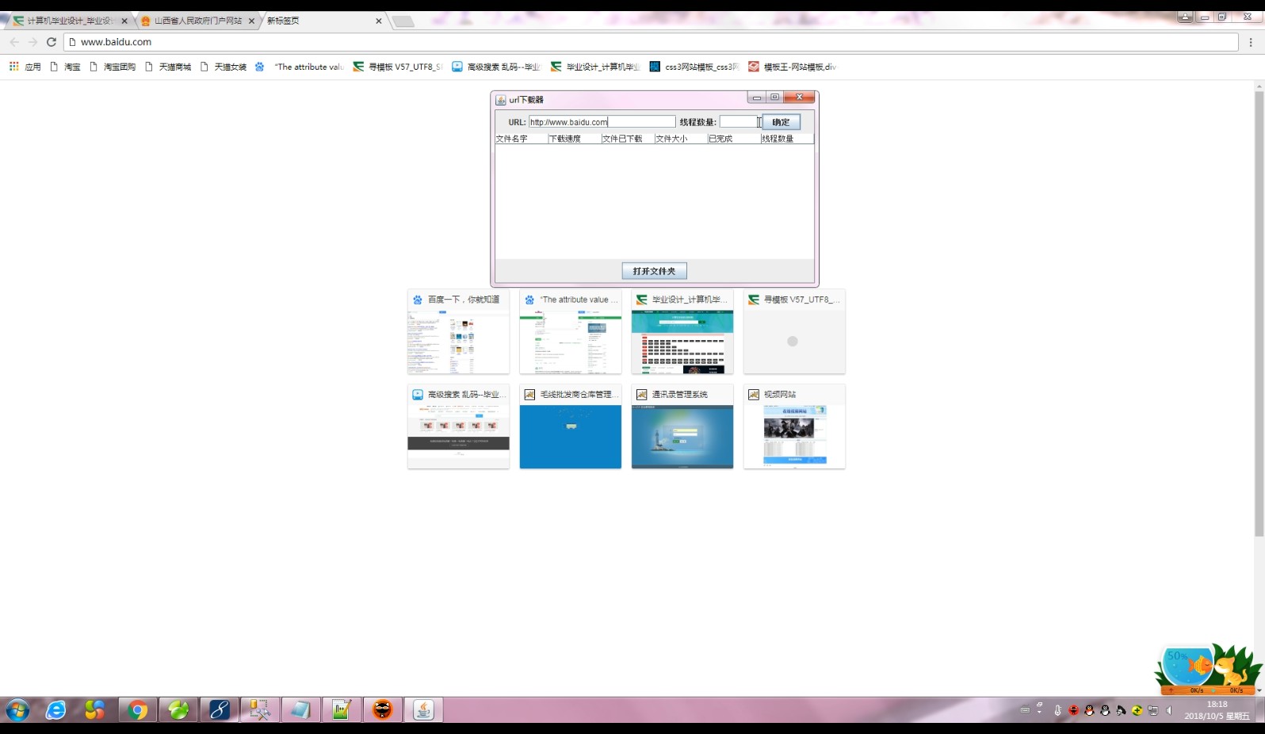
Task: Open the 毕业设计_计算机毕 thumbnail tile
Action: pos(682,331)
